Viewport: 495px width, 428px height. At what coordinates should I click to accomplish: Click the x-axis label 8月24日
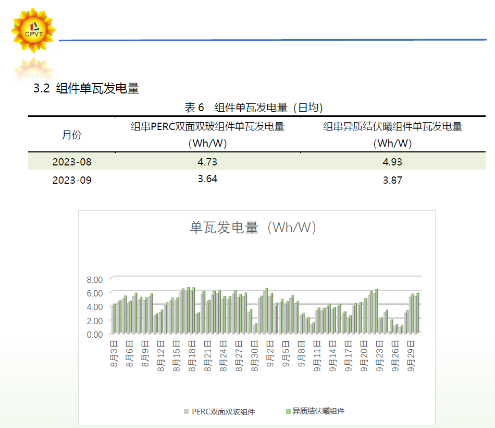click(223, 356)
